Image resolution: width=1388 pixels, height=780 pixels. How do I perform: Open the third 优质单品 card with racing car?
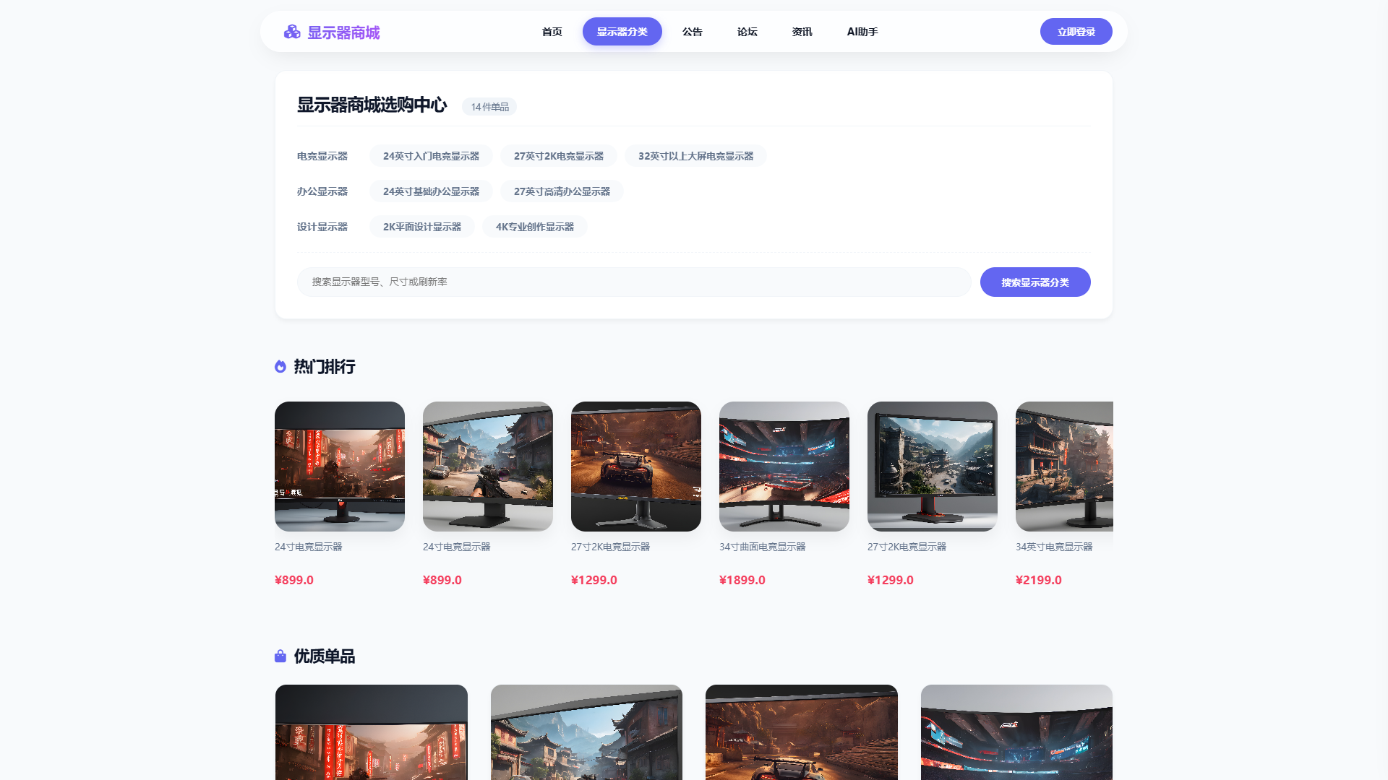pos(802,732)
